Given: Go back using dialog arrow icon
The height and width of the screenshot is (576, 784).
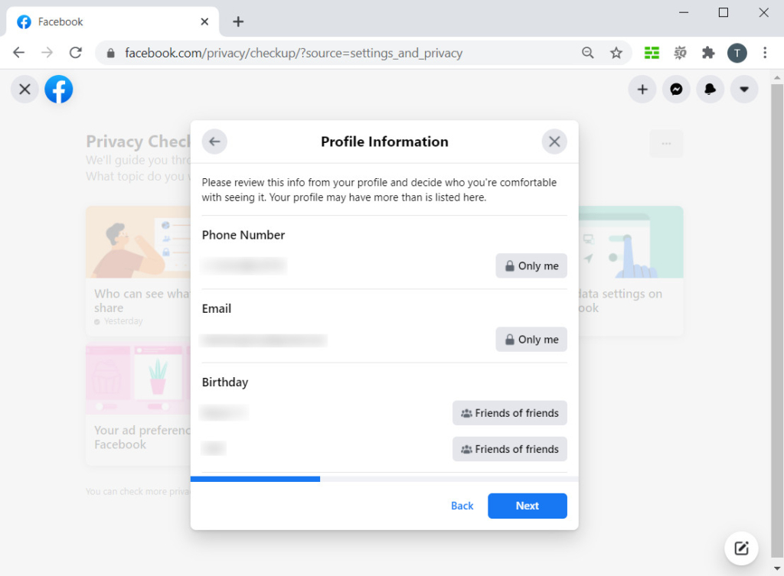Looking at the screenshot, I should tap(214, 142).
